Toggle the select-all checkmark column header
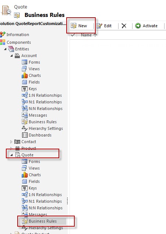Image resolution: width=166 pixels, height=234 pixels. point(73,35)
